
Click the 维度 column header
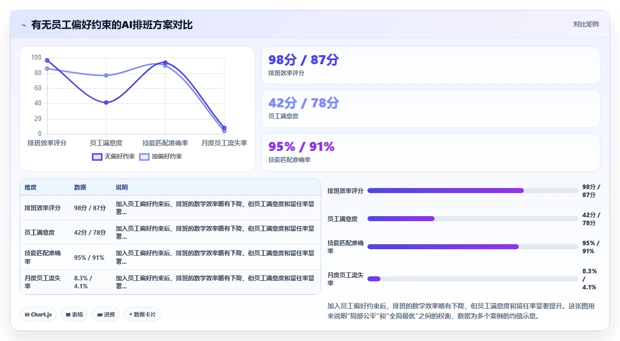31,188
